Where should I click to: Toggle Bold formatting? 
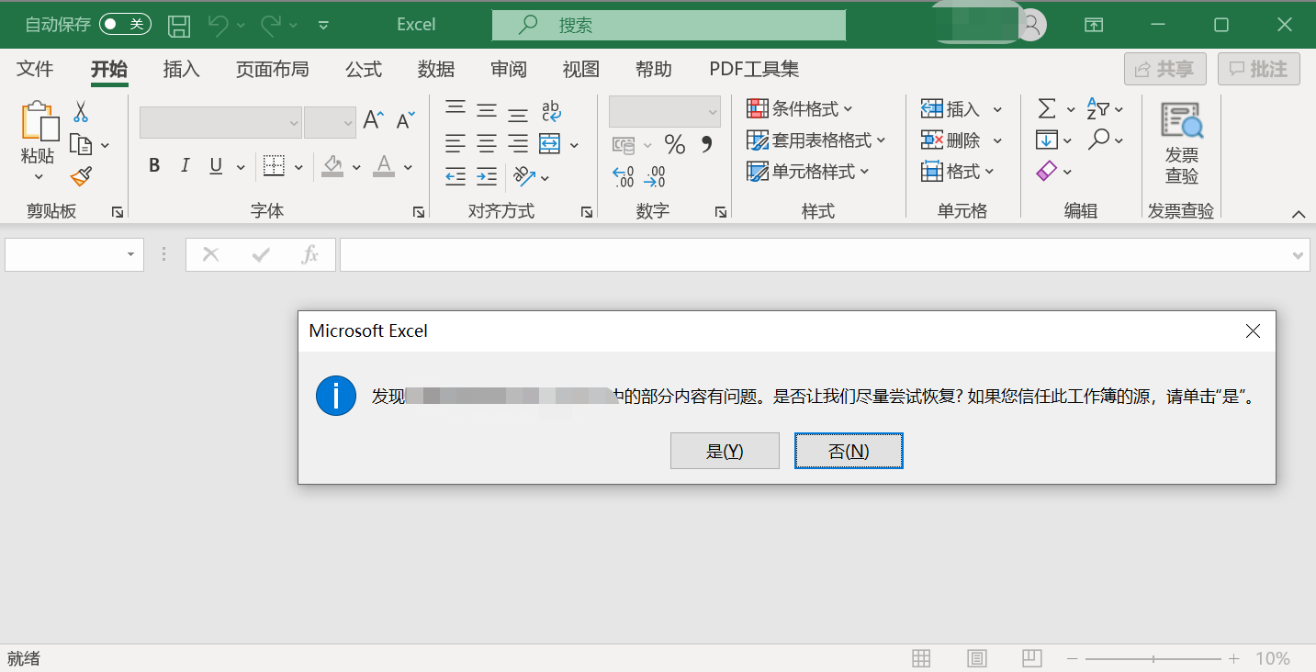tap(154, 165)
